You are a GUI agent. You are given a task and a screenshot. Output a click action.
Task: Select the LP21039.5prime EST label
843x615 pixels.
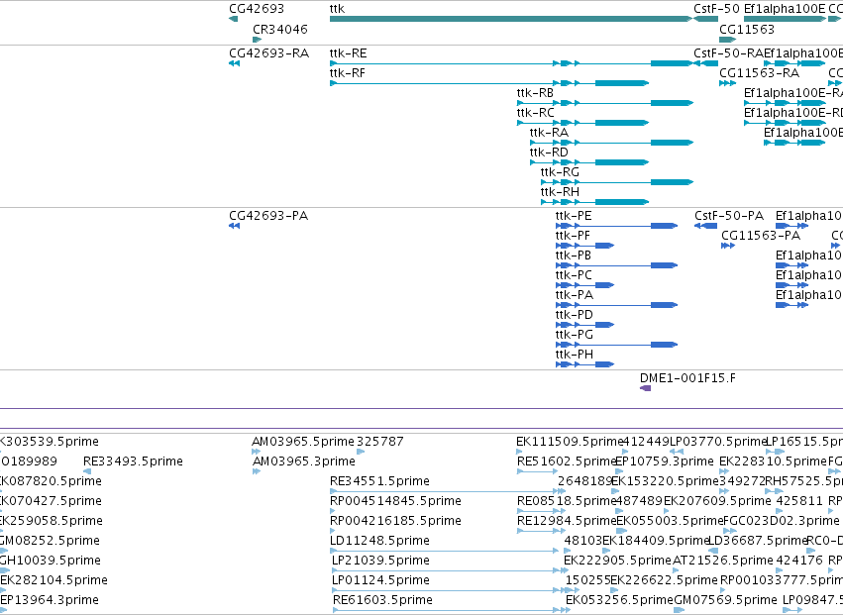pos(380,561)
